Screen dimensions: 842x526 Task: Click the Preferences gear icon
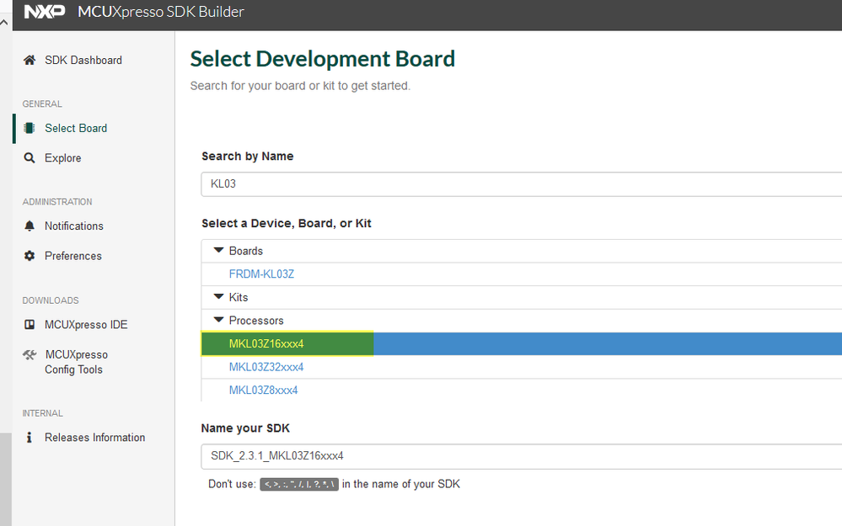29,256
